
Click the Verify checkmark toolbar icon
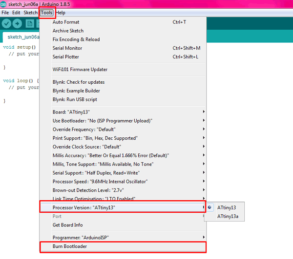(x=6, y=24)
